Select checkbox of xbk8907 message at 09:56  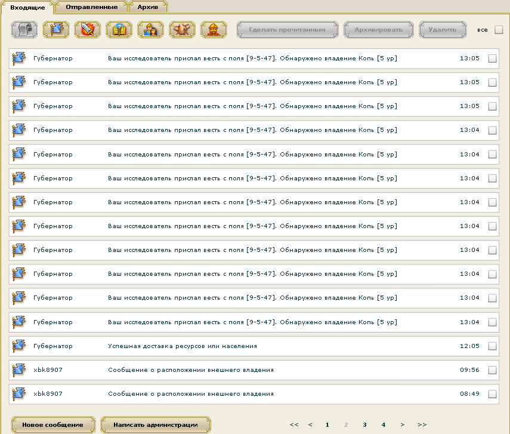[x=492, y=370]
